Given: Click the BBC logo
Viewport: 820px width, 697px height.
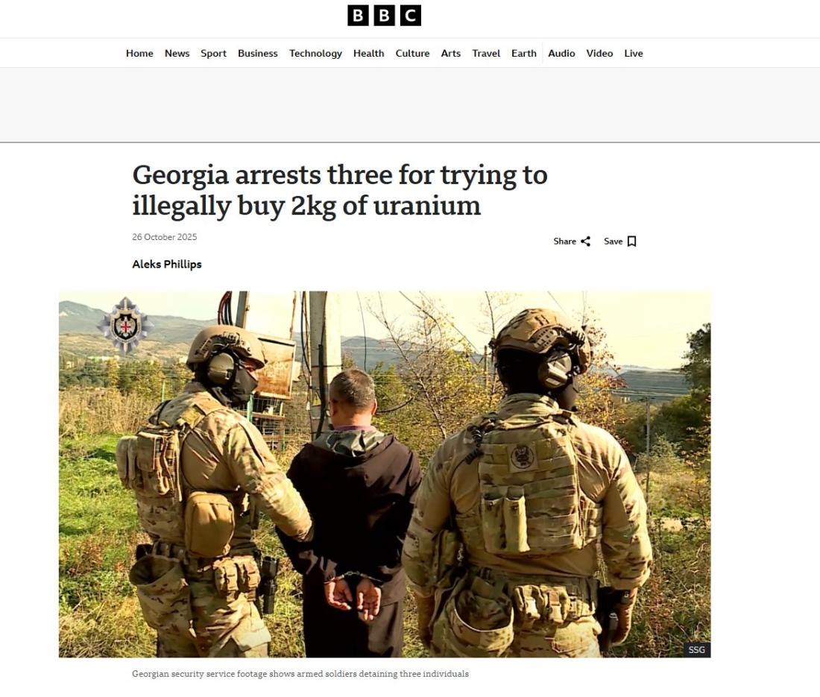Looking at the screenshot, I should click(x=384, y=16).
